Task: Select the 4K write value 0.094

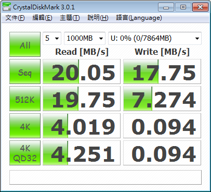Action: tap(162, 126)
